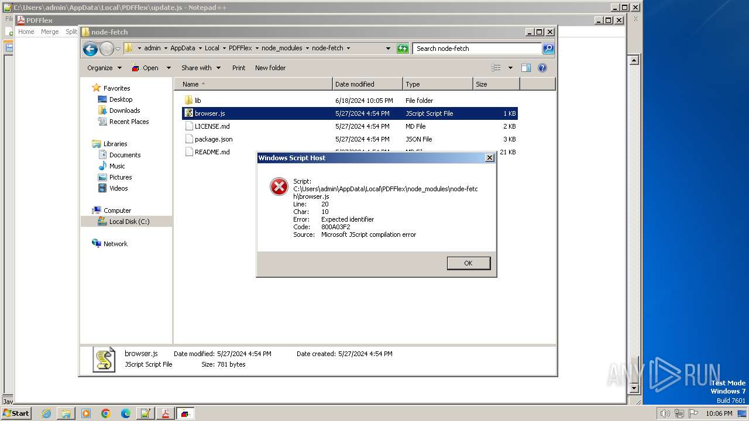The width and height of the screenshot is (749, 421).
Task: Sort by Size column header
Action: [496, 84]
